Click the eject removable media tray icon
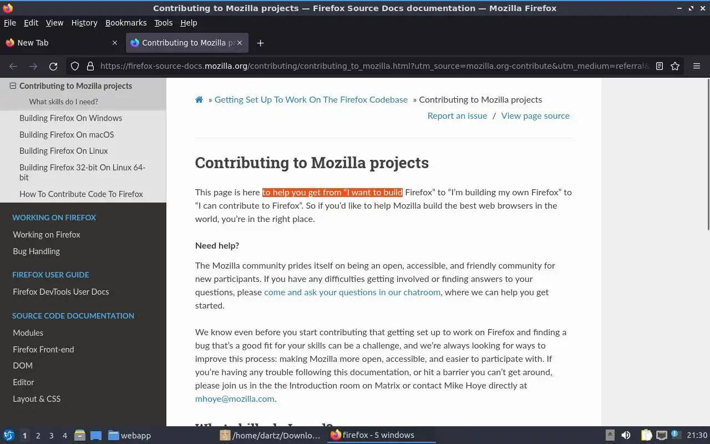 610,435
